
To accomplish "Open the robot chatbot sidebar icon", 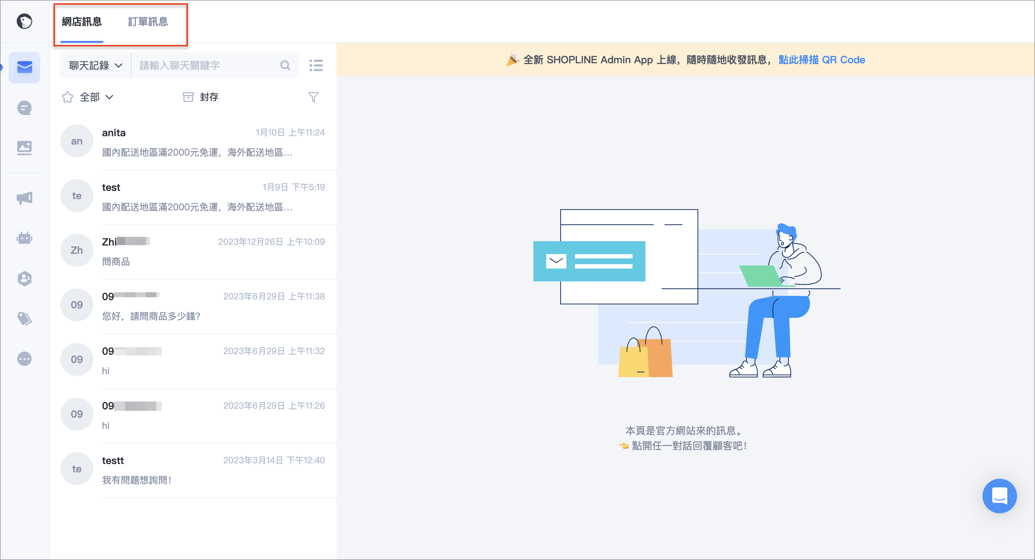I will [x=24, y=238].
